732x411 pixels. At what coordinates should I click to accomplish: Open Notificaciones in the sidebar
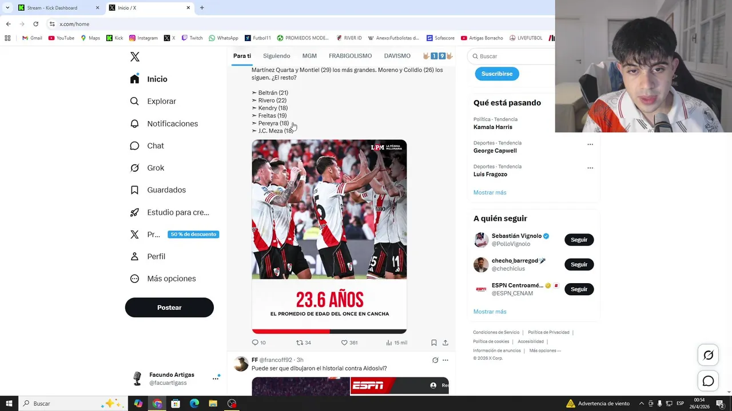(164, 123)
